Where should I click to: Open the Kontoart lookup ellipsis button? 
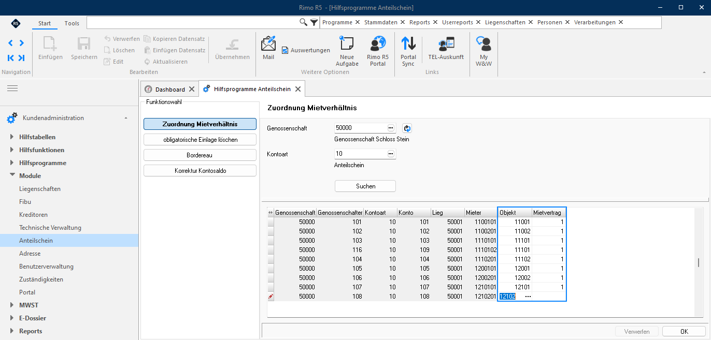(x=391, y=154)
